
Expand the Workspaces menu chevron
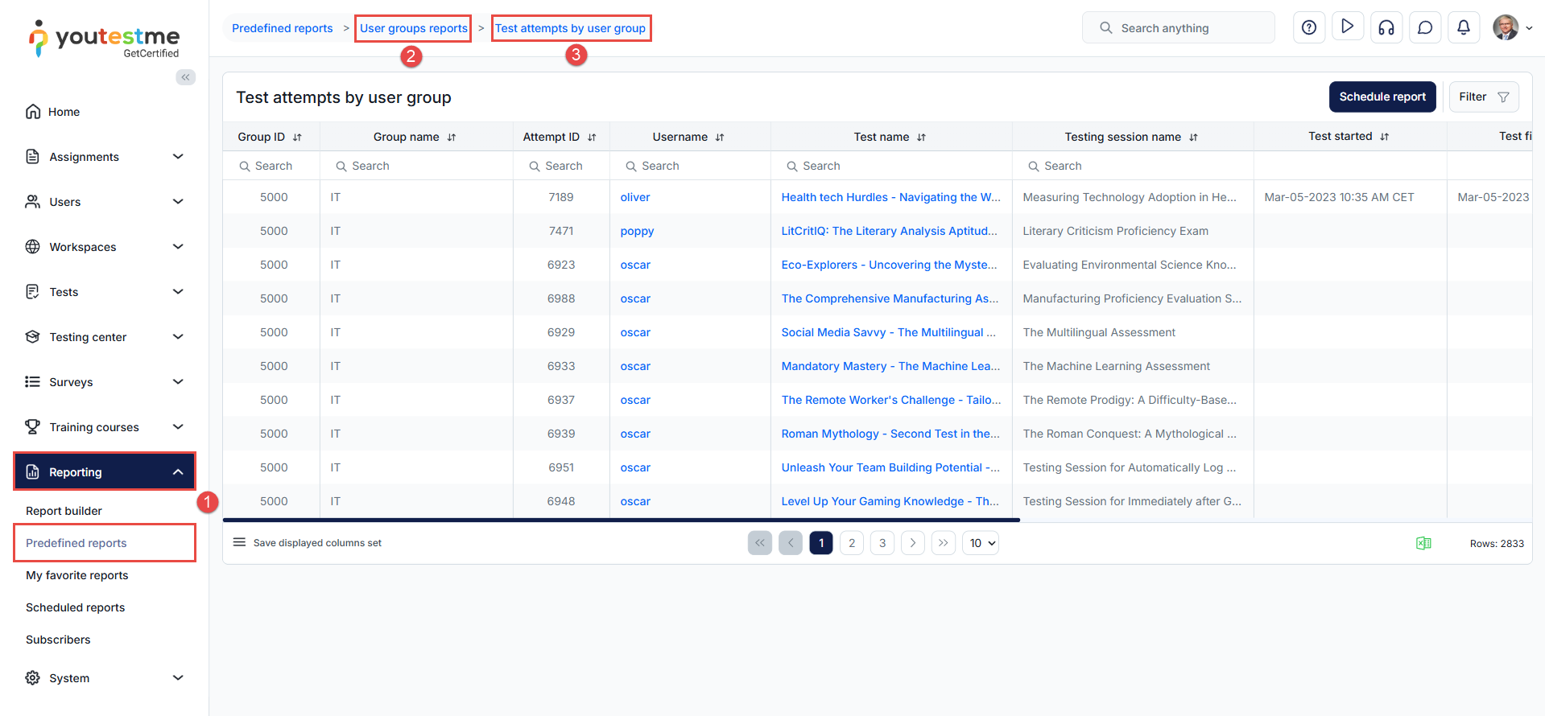(x=178, y=246)
